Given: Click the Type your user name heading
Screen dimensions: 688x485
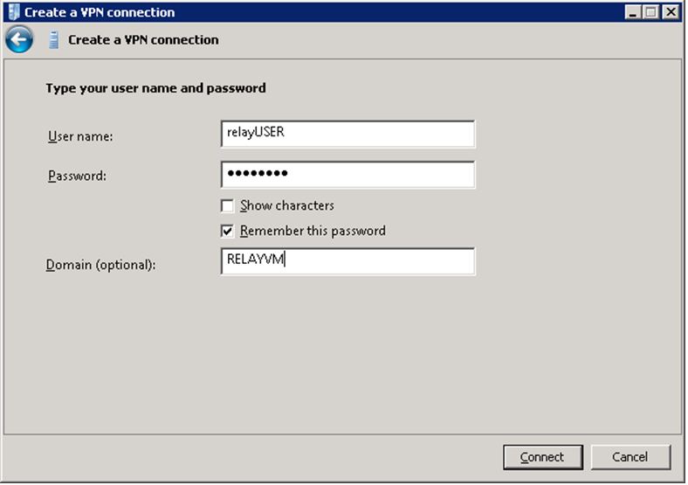Looking at the screenshot, I should click(x=155, y=88).
